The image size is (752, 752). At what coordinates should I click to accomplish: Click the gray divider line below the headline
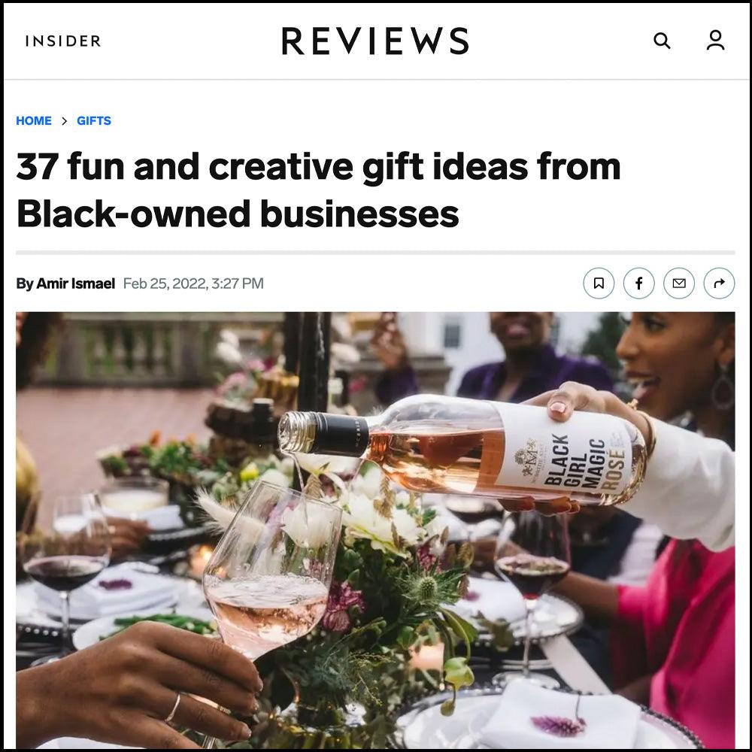(375, 252)
